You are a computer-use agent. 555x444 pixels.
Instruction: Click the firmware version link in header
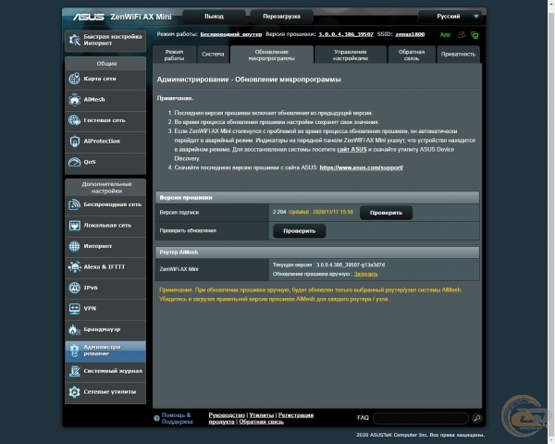click(346, 34)
